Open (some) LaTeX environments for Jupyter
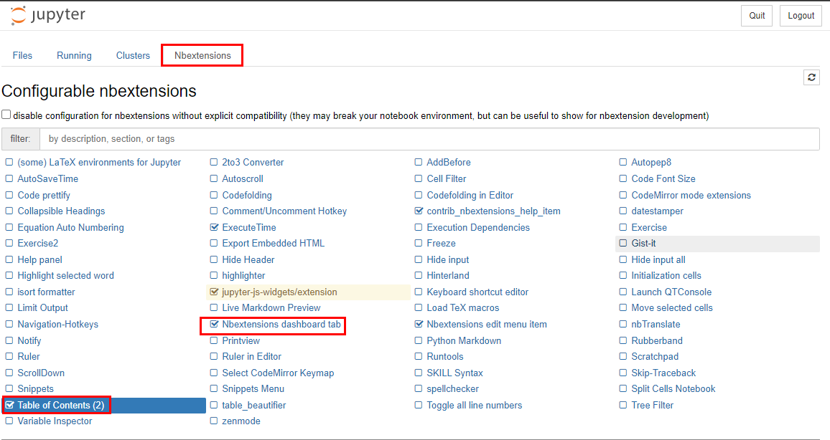The height and width of the screenshot is (440, 830). pyautogui.click(x=99, y=162)
